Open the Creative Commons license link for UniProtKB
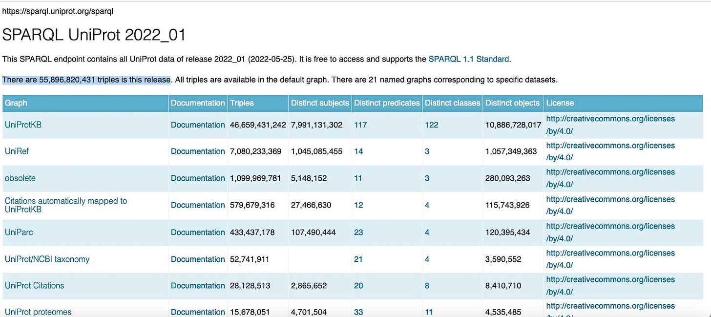The height and width of the screenshot is (317, 711). (610, 125)
